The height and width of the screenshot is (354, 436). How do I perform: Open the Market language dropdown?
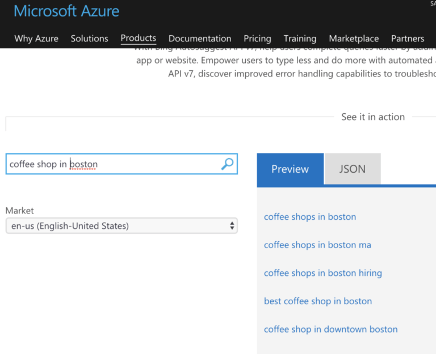point(121,226)
